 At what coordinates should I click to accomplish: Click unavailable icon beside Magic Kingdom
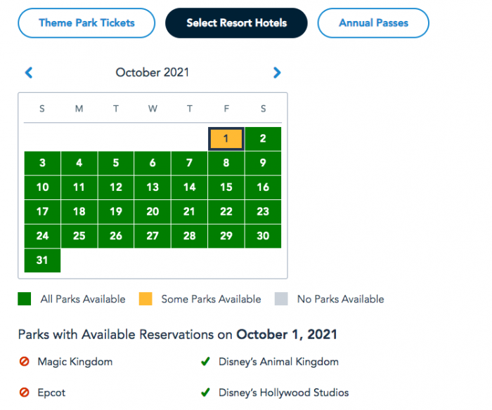click(25, 362)
